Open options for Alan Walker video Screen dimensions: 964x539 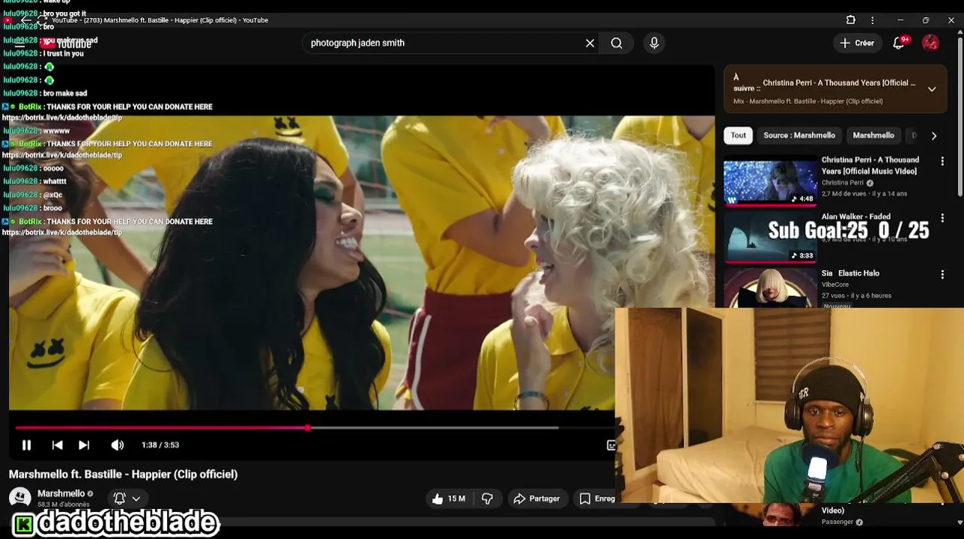[942, 218]
